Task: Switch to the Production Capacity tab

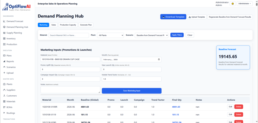Action: coord(68,25)
